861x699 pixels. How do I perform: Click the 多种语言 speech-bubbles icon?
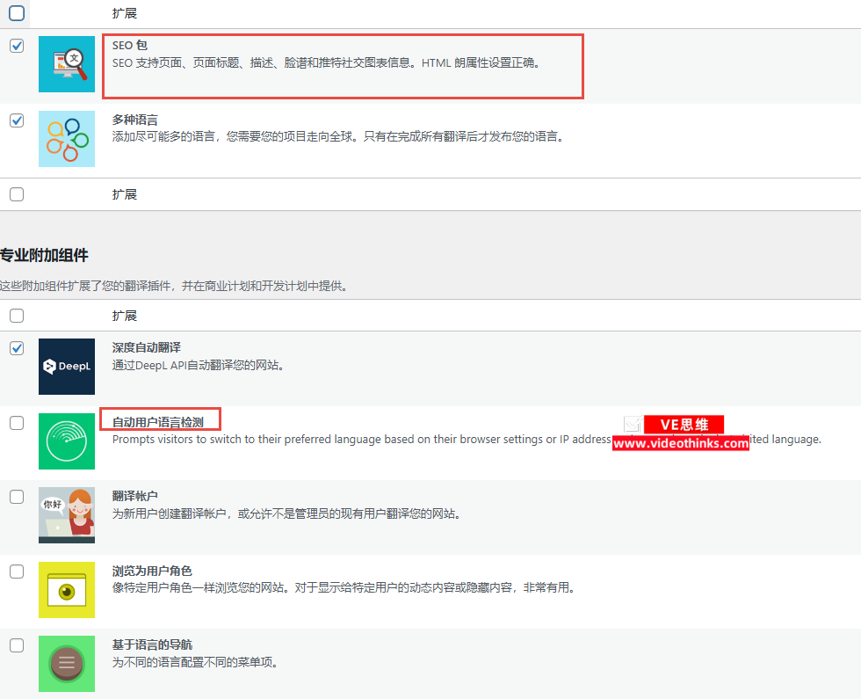67,139
